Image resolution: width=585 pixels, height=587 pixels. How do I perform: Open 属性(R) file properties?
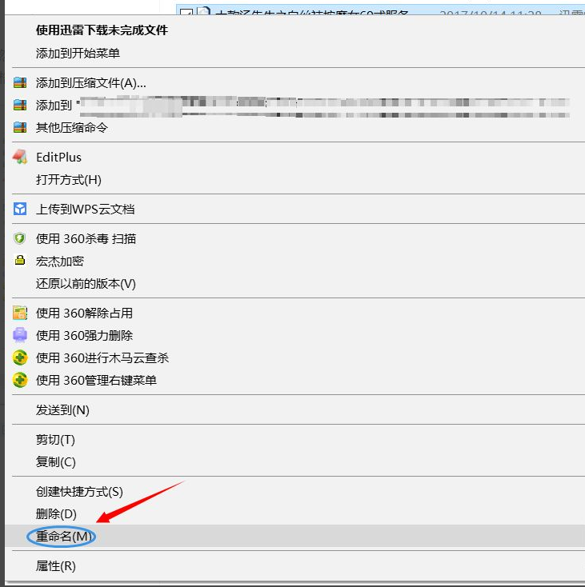tap(56, 565)
